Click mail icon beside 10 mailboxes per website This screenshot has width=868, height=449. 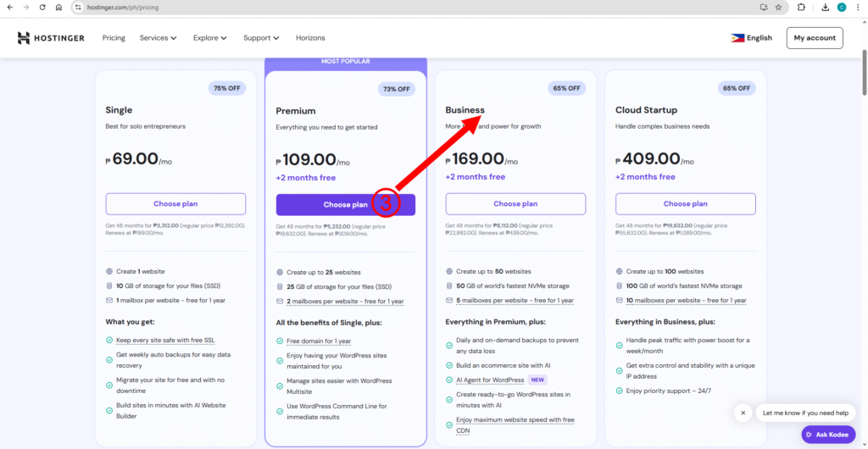click(619, 300)
